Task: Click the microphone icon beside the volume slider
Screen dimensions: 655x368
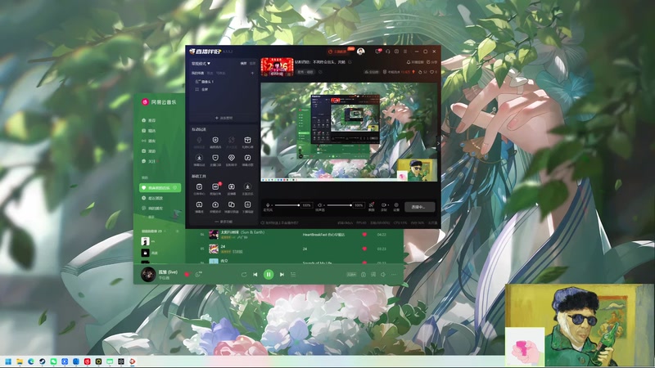Action: [x=267, y=205]
